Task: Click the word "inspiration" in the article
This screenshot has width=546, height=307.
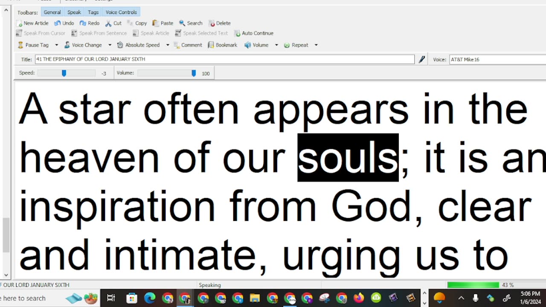Action: 117,207
